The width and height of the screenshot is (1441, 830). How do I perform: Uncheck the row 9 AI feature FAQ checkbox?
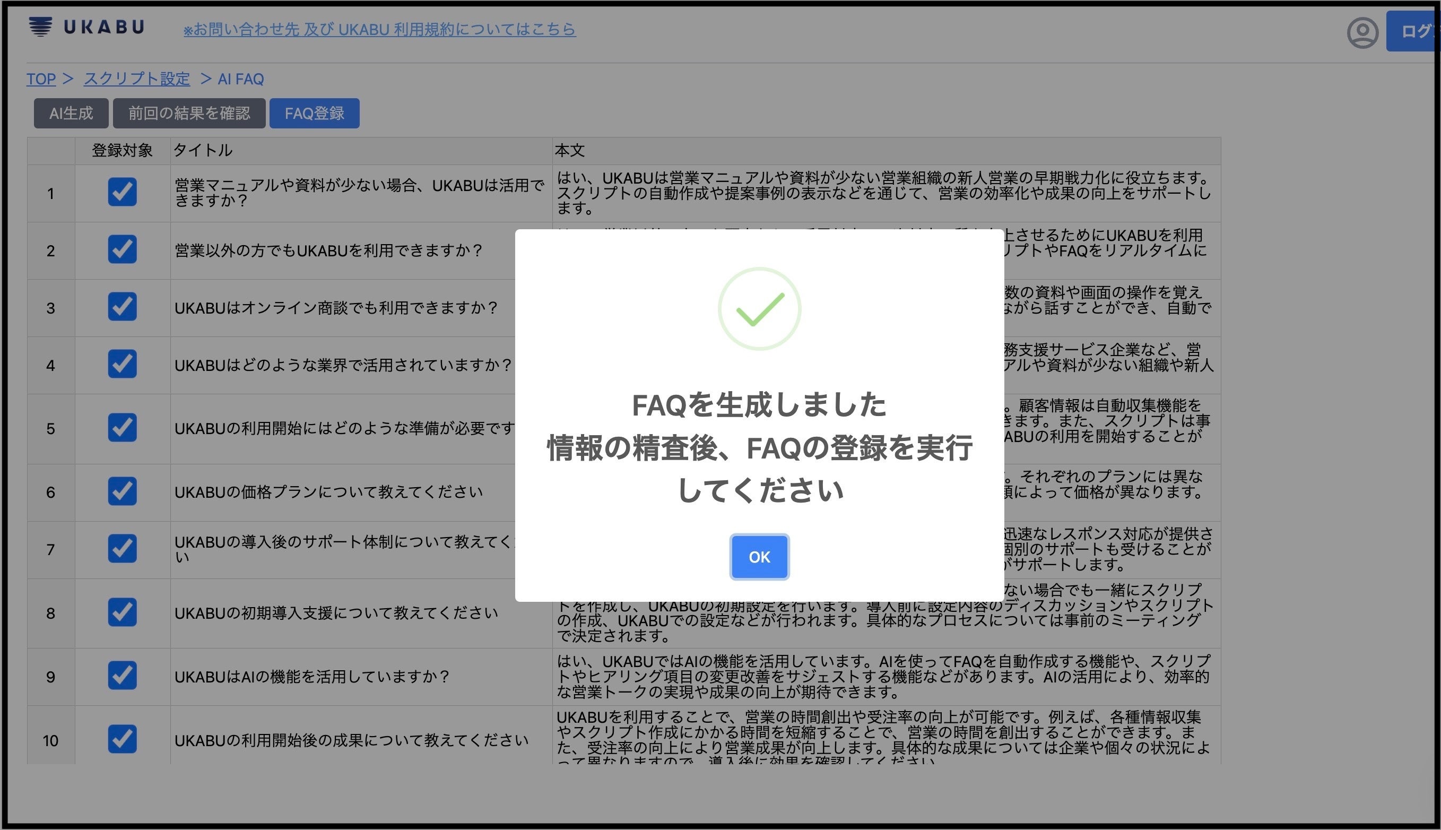[122, 676]
